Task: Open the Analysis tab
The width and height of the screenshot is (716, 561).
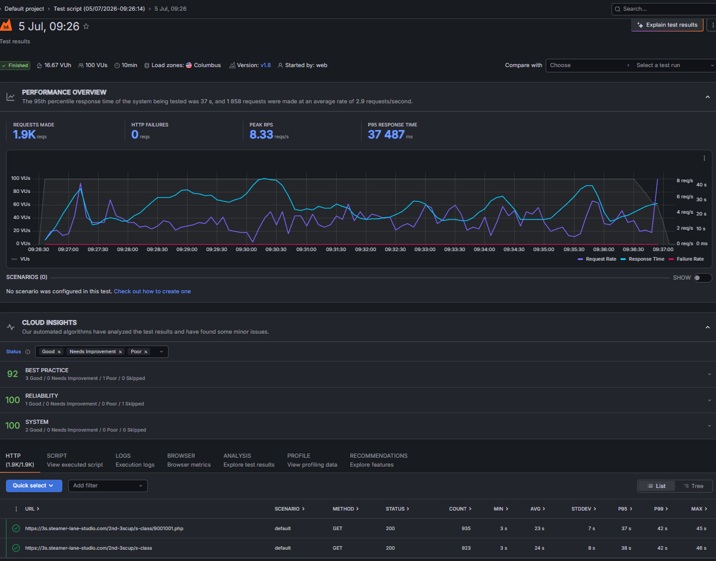Action: coord(249,460)
